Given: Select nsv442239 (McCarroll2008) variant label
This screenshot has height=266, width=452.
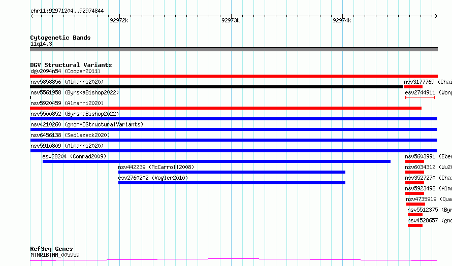Looking at the screenshot, I should (156, 167).
